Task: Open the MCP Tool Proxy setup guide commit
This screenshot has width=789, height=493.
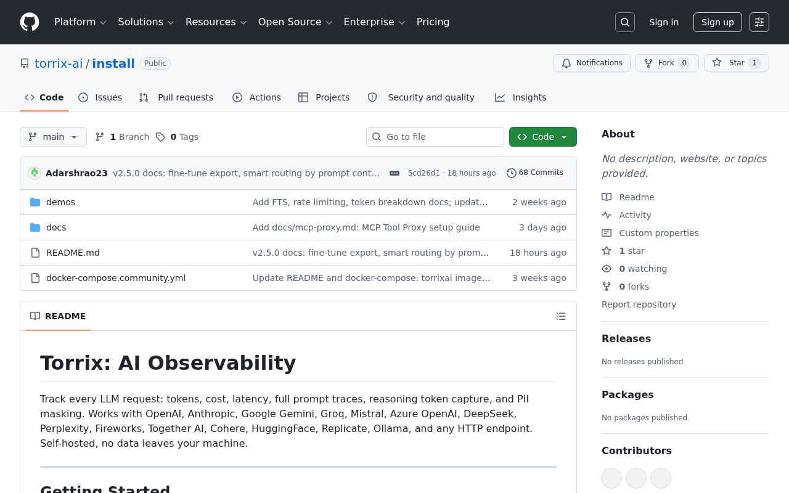Action: click(366, 227)
